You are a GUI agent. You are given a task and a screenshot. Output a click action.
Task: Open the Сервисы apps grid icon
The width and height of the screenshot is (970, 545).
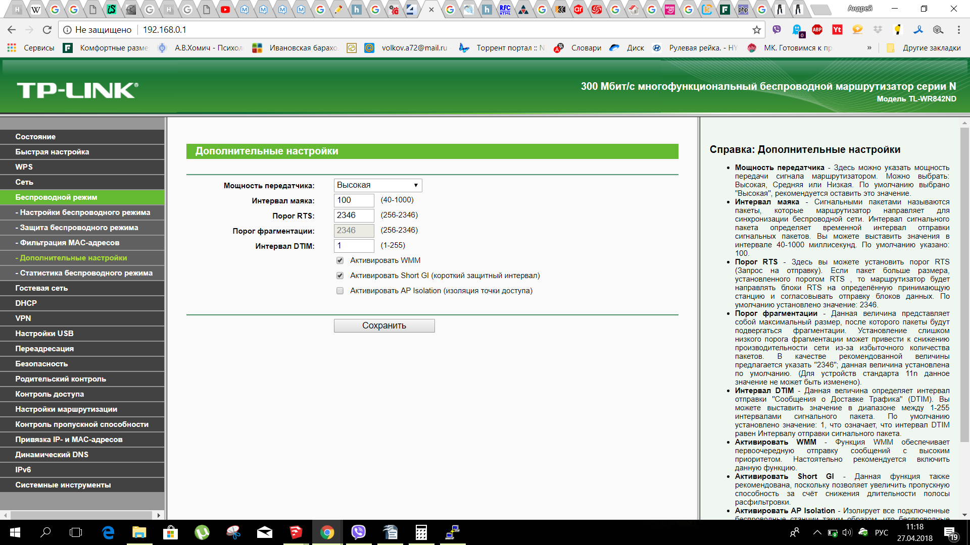(x=11, y=48)
